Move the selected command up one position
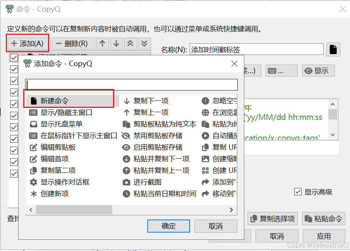350x251 pixels. pyautogui.click(x=103, y=43)
